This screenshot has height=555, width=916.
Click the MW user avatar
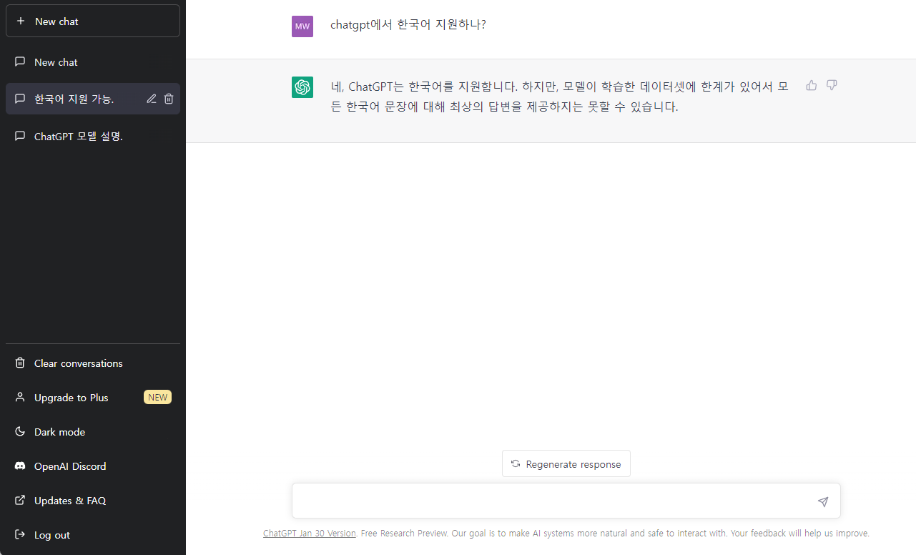click(x=302, y=26)
